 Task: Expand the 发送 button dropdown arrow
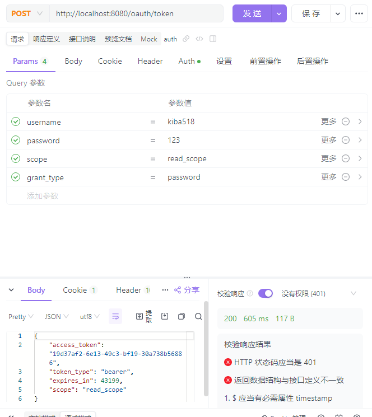[x=279, y=13]
